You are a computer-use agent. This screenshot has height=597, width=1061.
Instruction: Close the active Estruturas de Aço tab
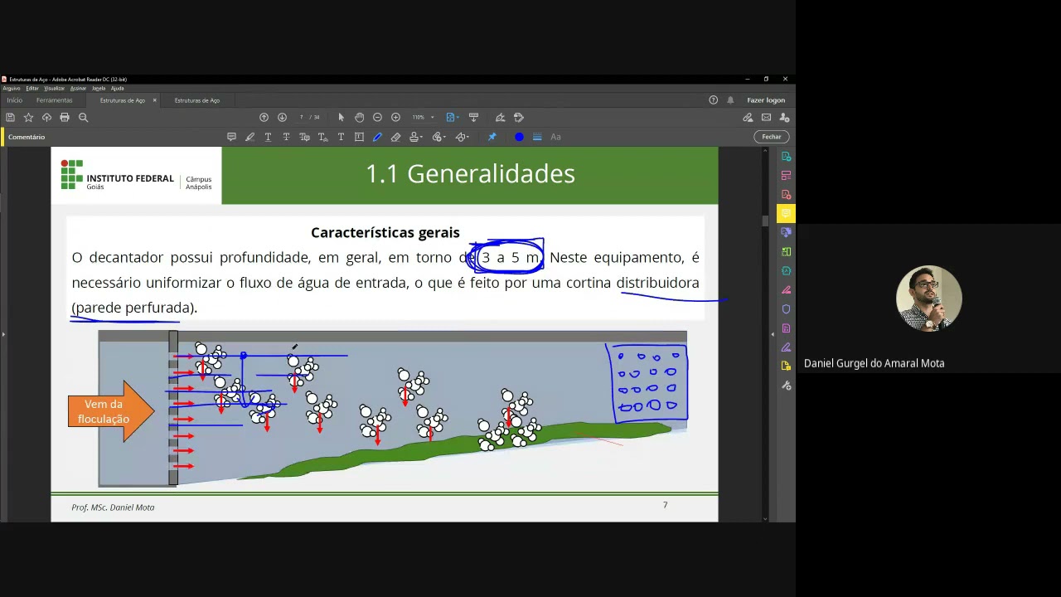click(154, 100)
